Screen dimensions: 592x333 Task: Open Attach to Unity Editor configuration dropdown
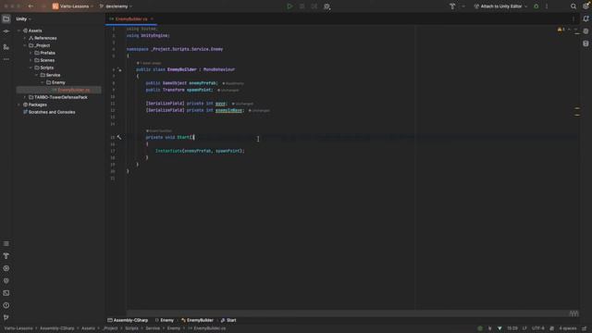pyautogui.click(x=500, y=6)
